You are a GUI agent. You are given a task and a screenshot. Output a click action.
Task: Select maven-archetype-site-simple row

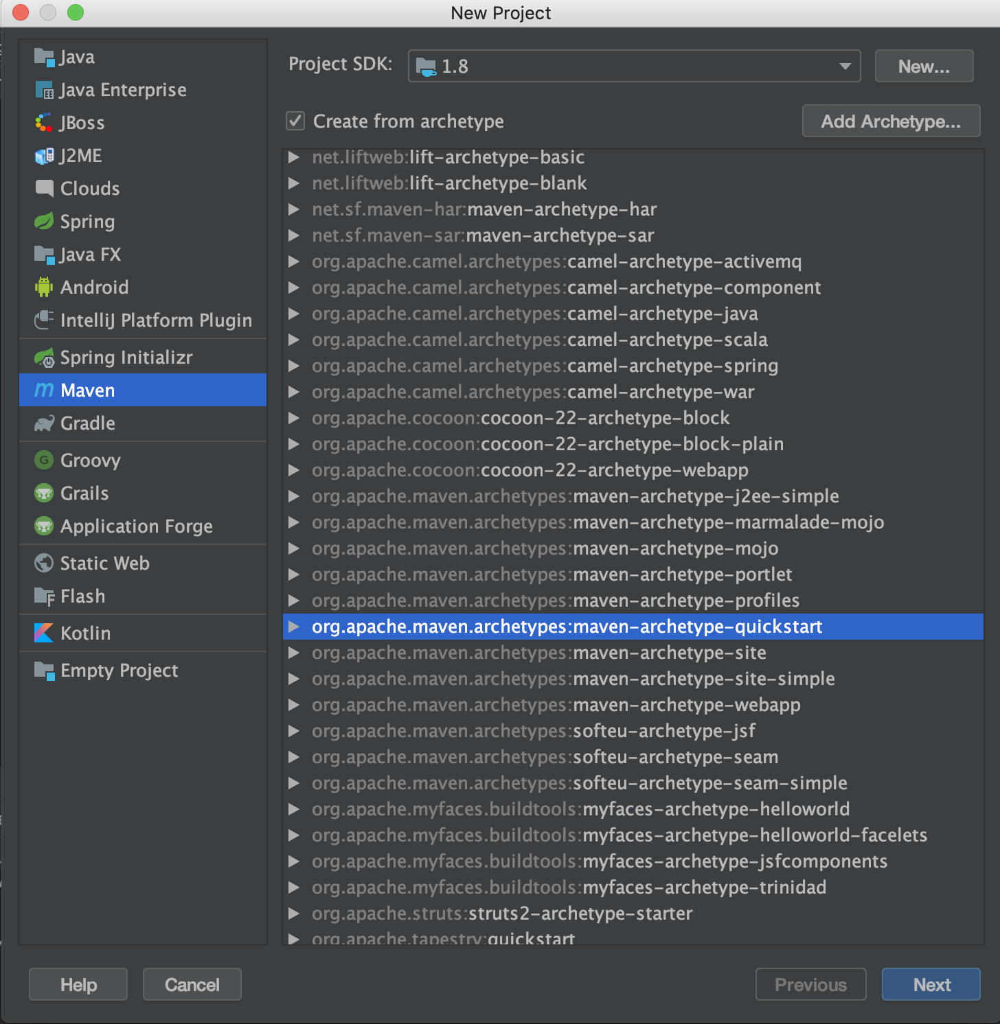(x=633, y=678)
